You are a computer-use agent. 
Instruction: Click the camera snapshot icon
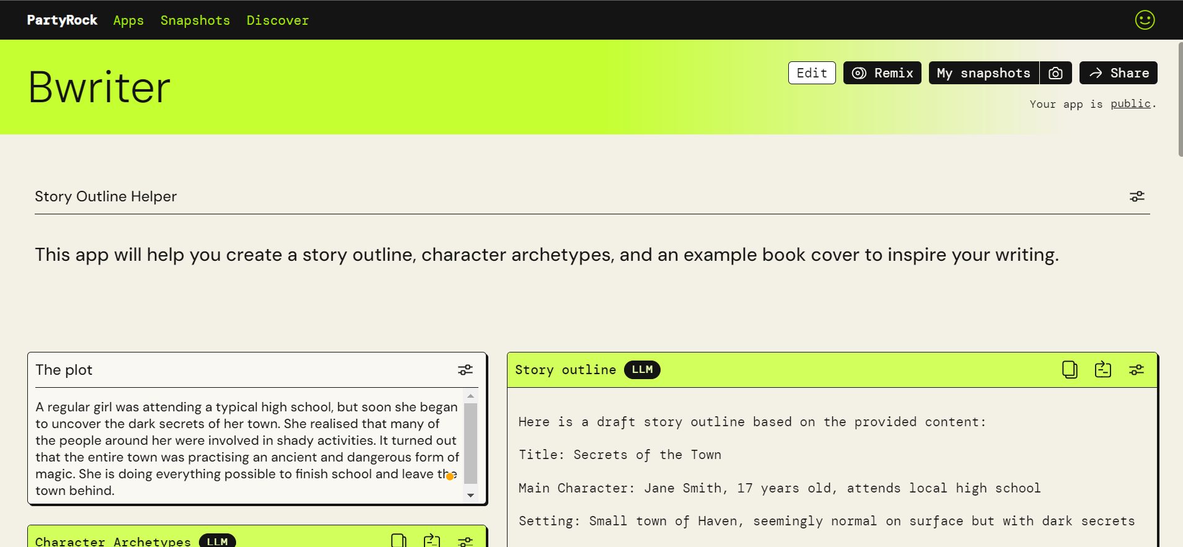[x=1055, y=73]
